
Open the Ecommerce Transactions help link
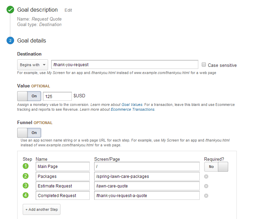click(133, 110)
